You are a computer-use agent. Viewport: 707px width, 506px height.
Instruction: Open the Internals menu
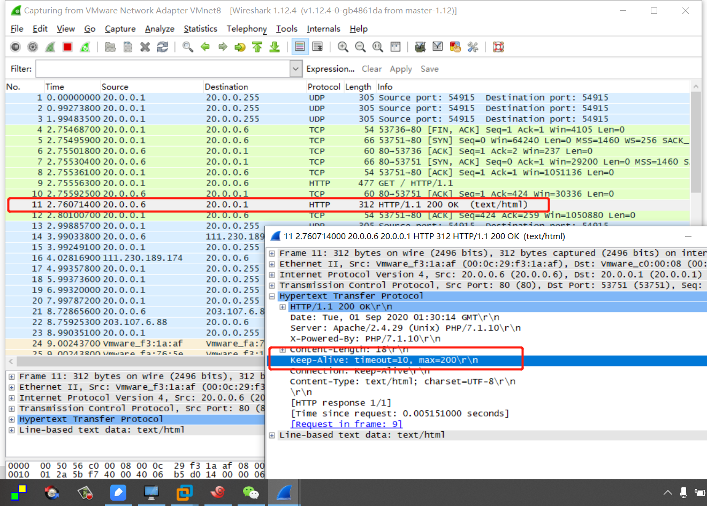coord(323,29)
